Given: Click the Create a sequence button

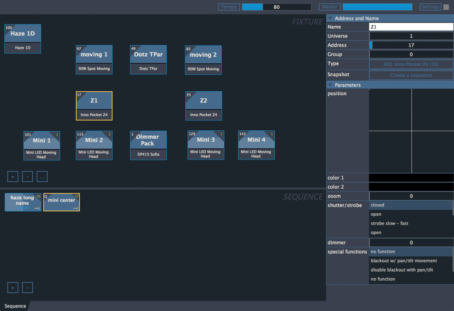Looking at the screenshot, I should click(411, 75).
